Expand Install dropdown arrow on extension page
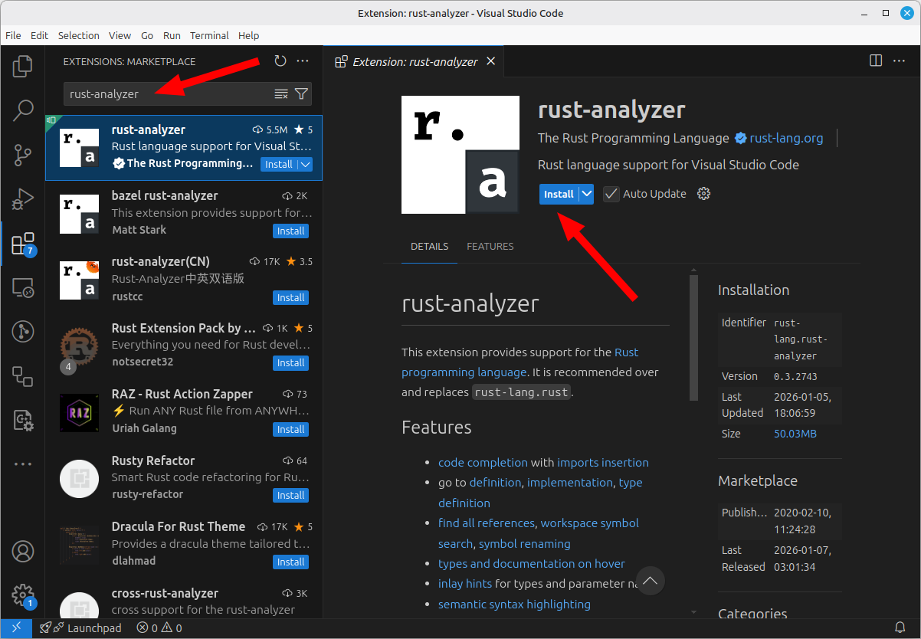 click(587, 194)
